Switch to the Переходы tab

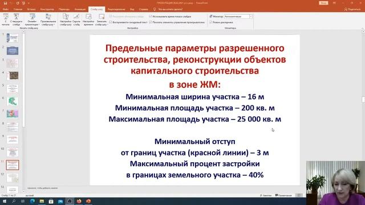coord(64,9)
